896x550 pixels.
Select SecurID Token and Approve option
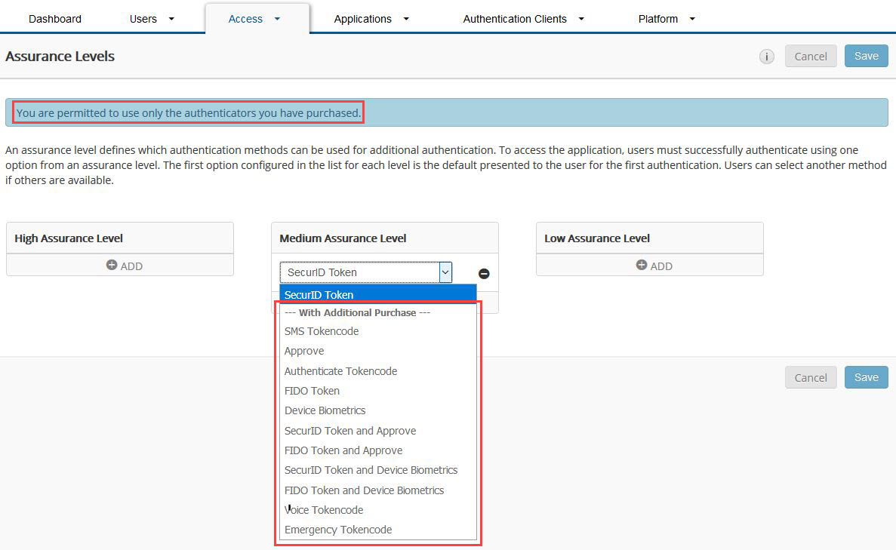pyautogui.click(x=349, y=430)
